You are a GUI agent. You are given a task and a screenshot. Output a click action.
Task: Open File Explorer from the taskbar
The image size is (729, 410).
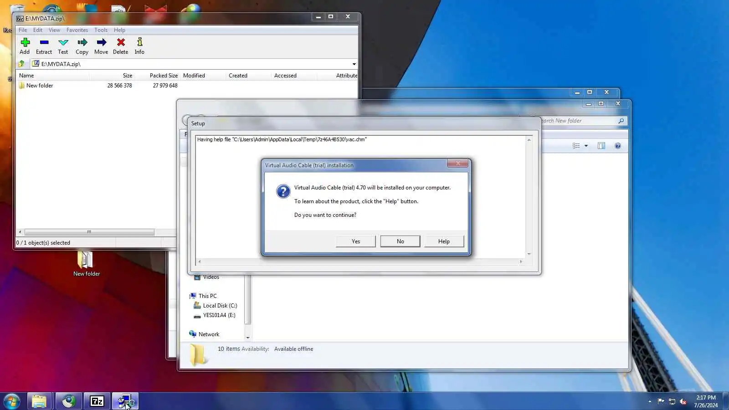coord(40,401)
